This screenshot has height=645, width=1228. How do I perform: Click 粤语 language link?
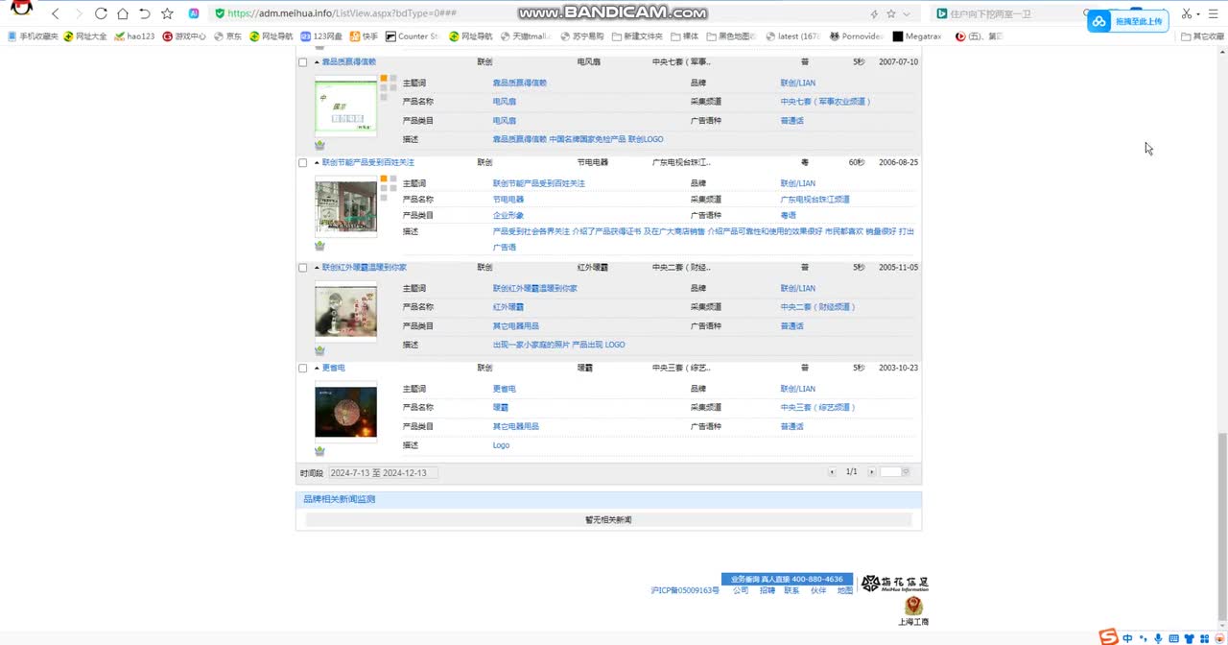788,216
